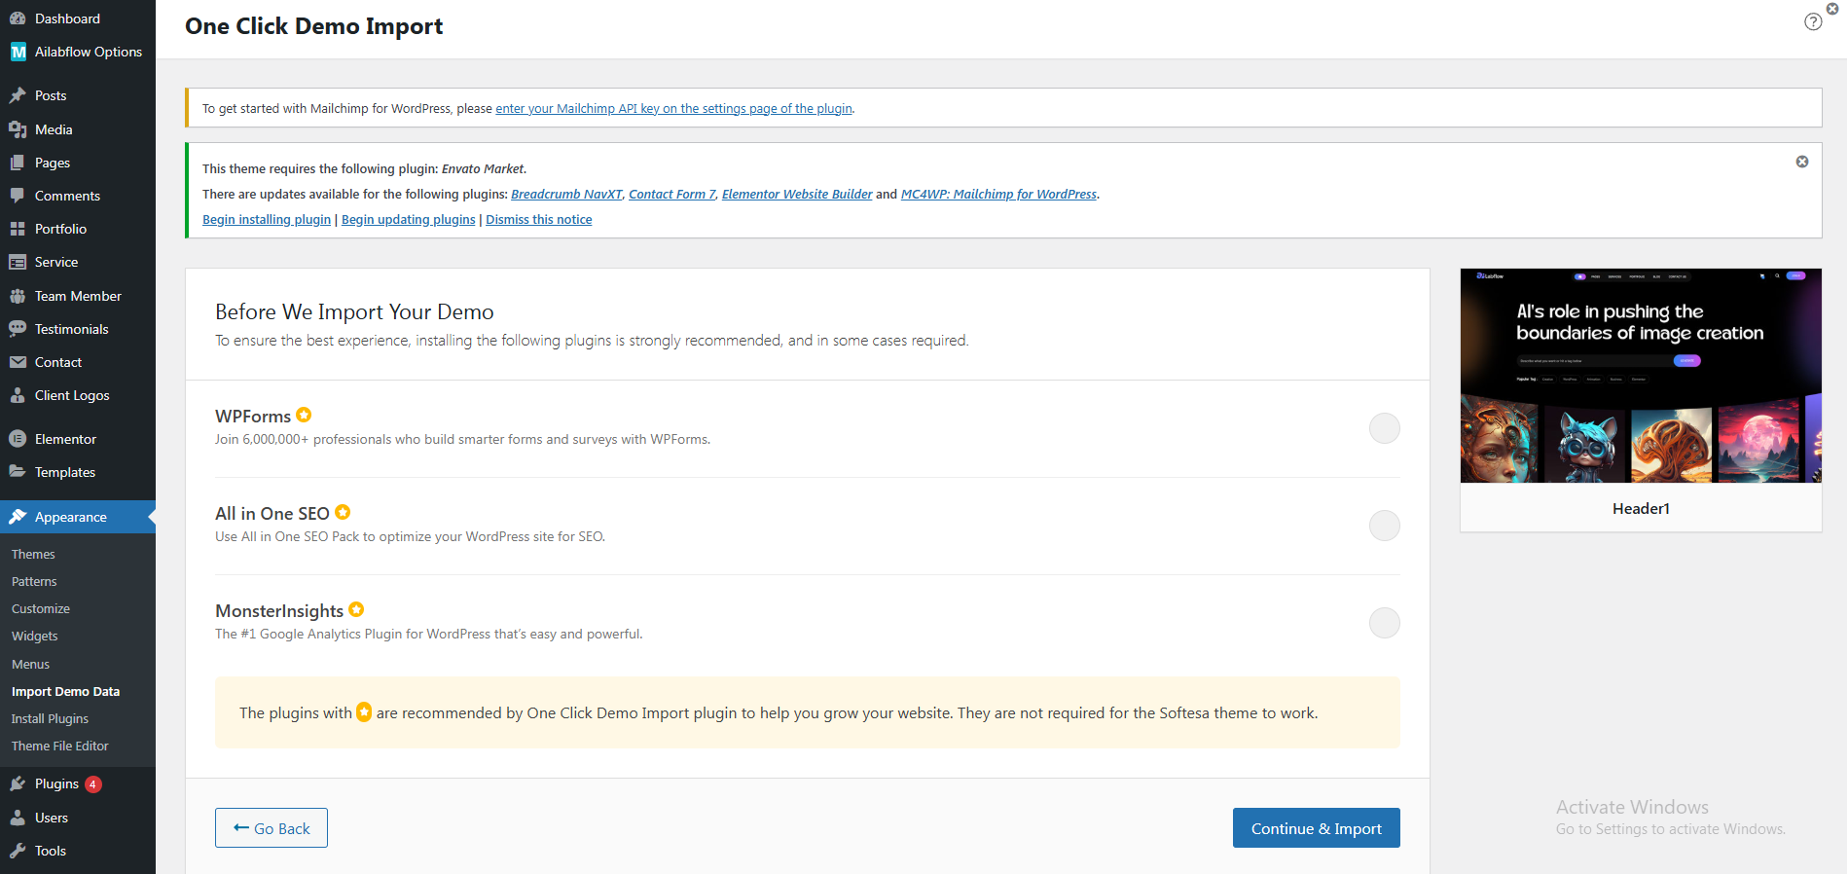Click the Before We Import Your Demo heading
The height and width of the screenshot is (874, 1848).
tap(354, 311)
